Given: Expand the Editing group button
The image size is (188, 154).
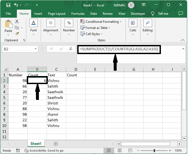Looking at the screenshot, I should [x=148, y=27].
